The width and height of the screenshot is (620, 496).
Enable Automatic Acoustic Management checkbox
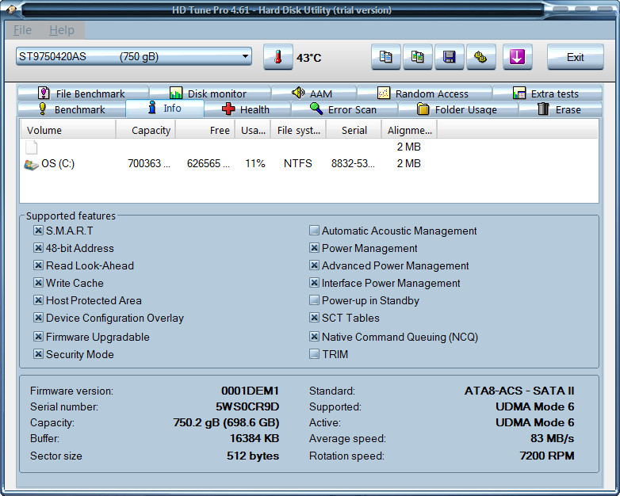(x=315, y=231)
